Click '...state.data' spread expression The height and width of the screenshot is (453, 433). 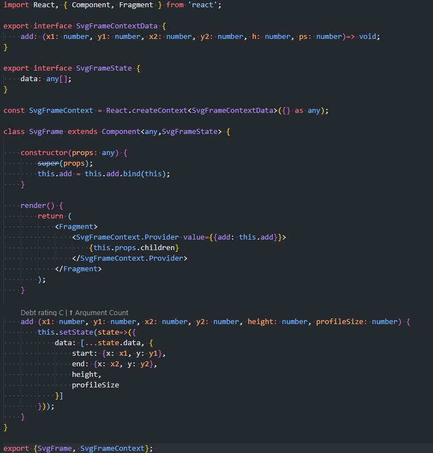point(112,342)
